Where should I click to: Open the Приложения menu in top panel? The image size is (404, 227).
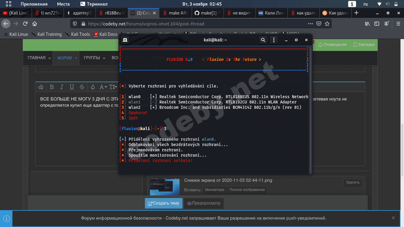point(34,4)
